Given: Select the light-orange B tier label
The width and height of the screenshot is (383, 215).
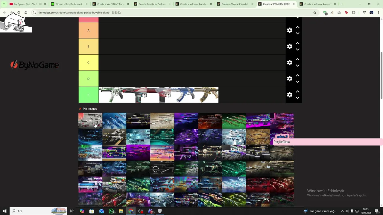Looking at the screenshot, I should pyautogui.click(x=88, y=47).
